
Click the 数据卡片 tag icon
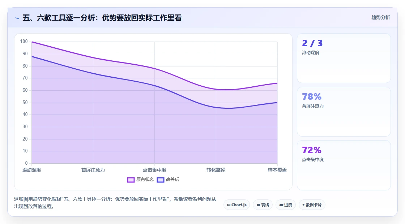coord(303,205)
